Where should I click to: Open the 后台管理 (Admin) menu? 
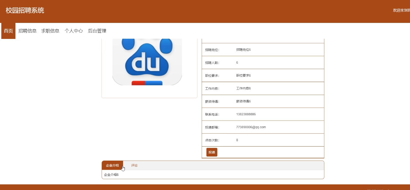[97, 30]
